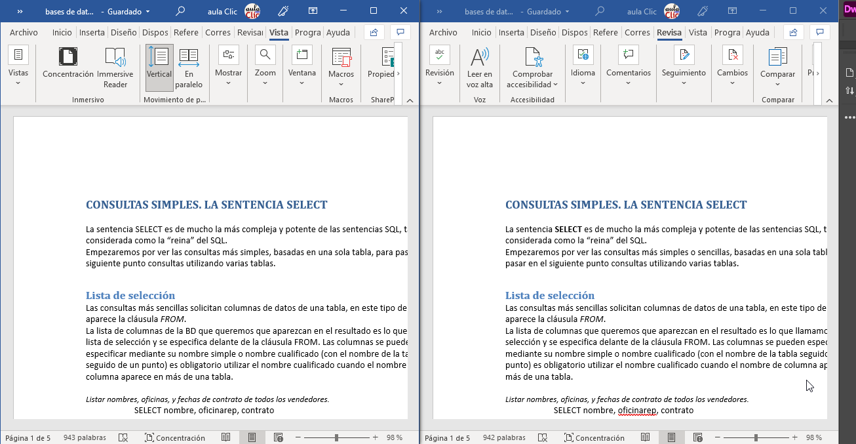The width and height of the screenshot is (856, 444).
Task: Switch to En paralelo page movement
Action: pos(189,68)
